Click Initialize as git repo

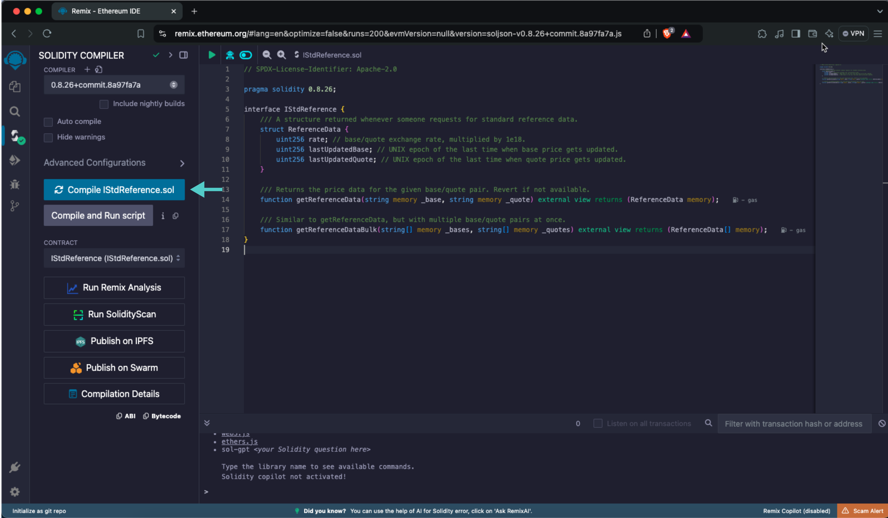click(x=39, y=511)
